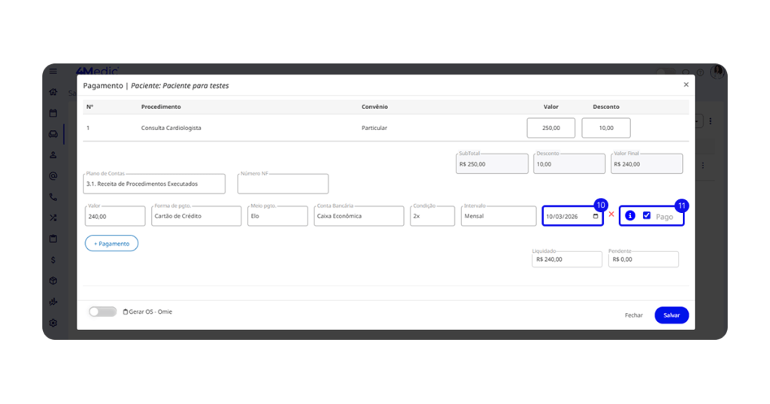This screenshot has width=770, height=404.
Task: Add another payment with + Pagamento
Action: pyautogui.click(x=111, y=244)
